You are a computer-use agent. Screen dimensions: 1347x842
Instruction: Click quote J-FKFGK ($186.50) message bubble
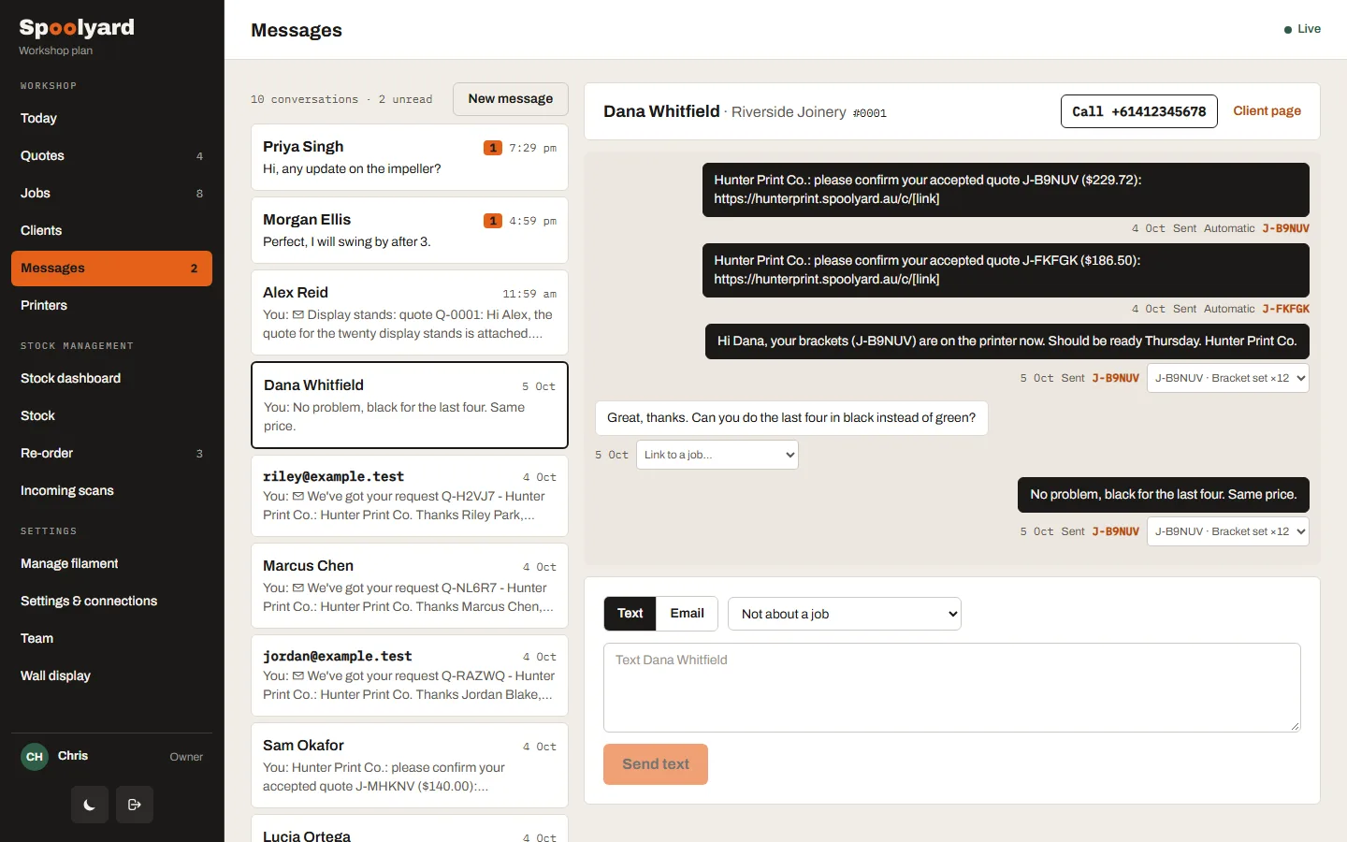pyautogui.click(x=1006, y=270)
